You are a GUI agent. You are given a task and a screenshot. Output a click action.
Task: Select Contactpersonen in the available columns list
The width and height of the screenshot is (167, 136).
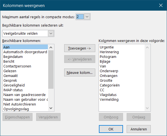point(25,66)
